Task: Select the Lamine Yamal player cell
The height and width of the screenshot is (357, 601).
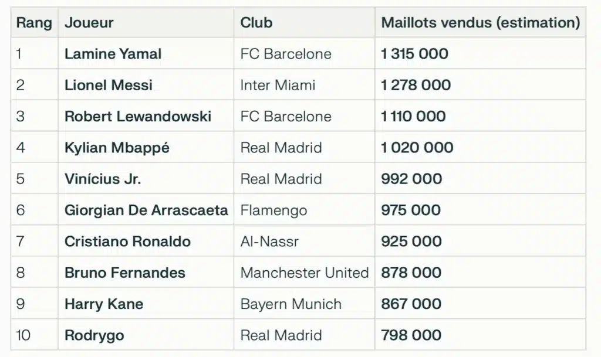Action: click(113, 54)
